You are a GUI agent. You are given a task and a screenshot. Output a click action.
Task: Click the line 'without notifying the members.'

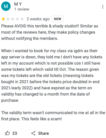pyautogui.click(x=30, y=38)
